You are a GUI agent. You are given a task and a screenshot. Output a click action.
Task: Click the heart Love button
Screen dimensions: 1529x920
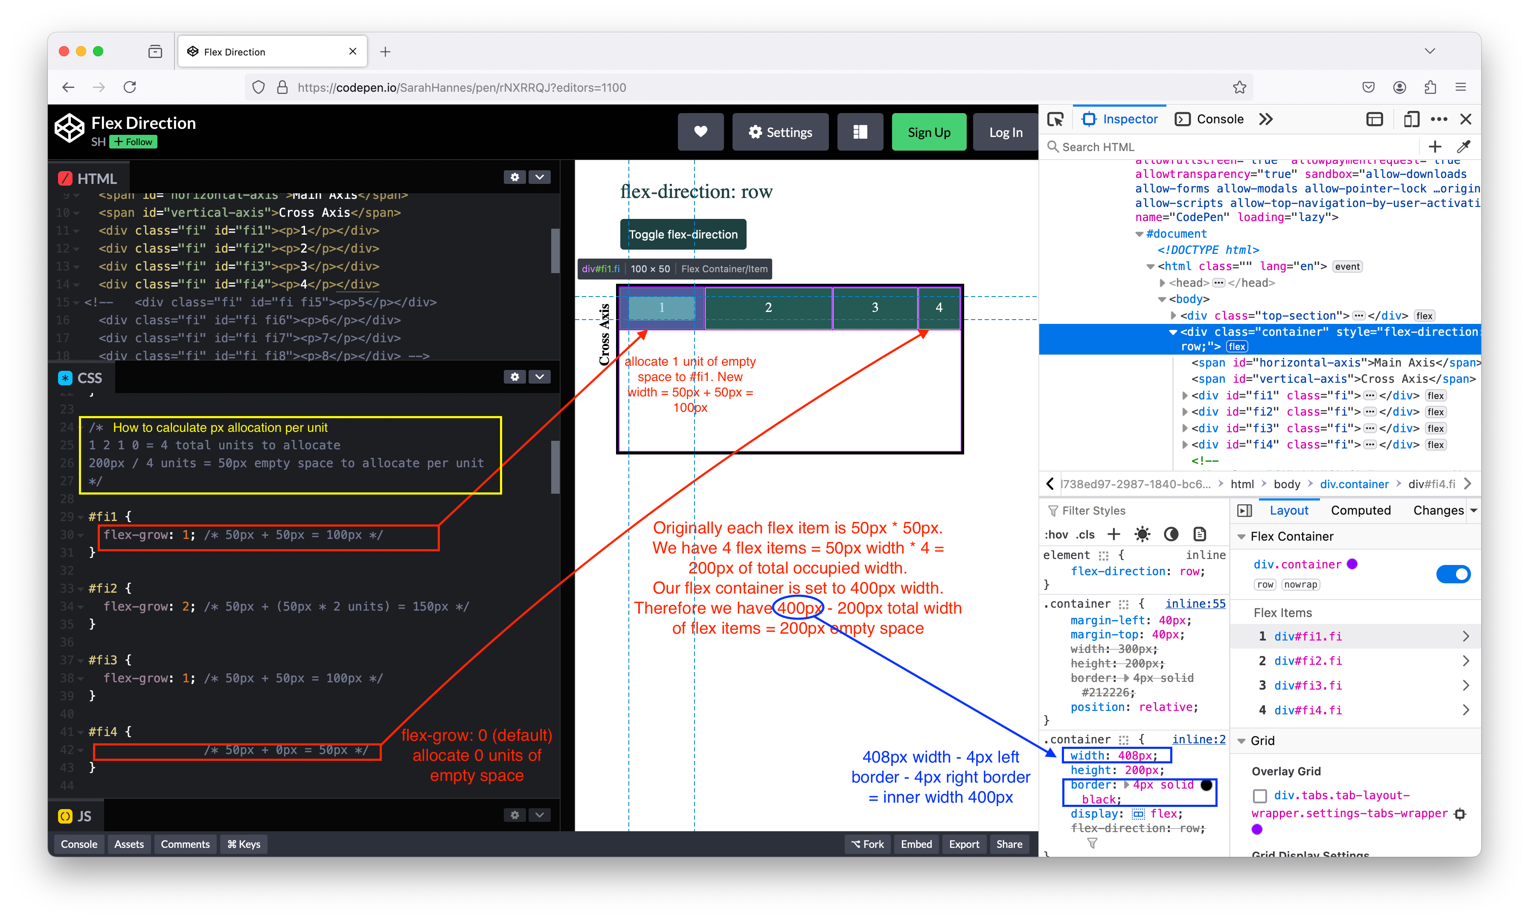pyautogui.click(x=701, y=132)
